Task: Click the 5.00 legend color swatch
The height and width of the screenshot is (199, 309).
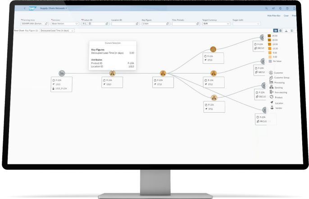Action: (x=270, y=53)
